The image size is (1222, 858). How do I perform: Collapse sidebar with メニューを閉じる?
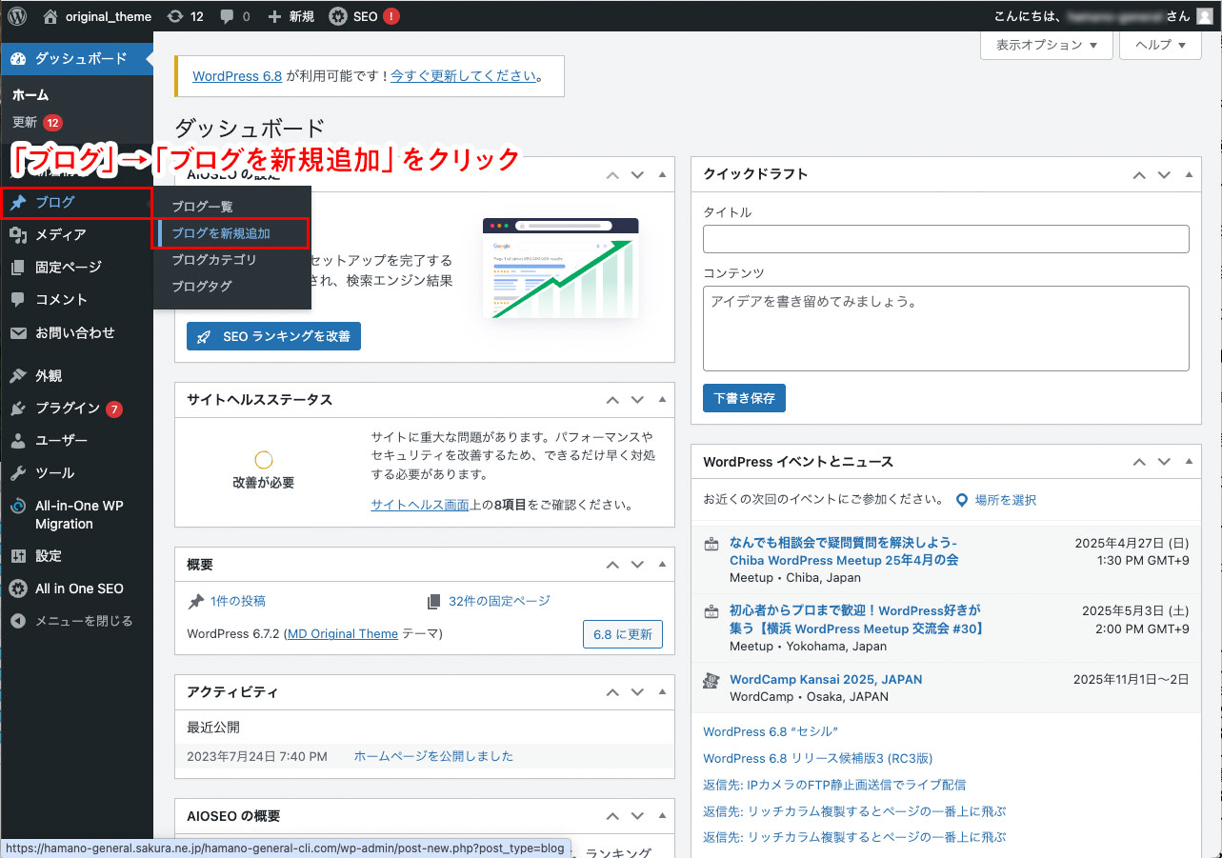(x=76, y=621)
